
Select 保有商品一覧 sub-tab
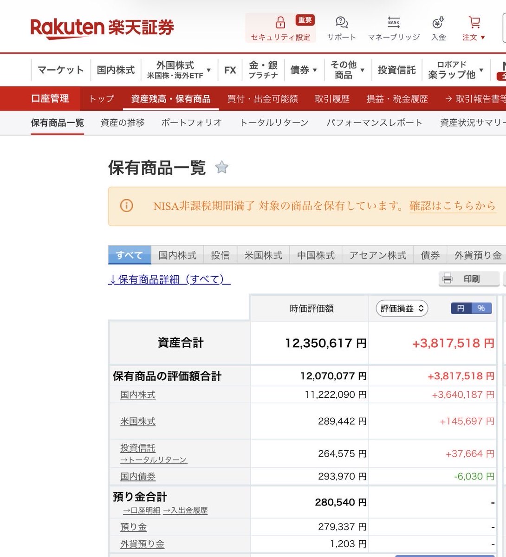pos(58,123)
